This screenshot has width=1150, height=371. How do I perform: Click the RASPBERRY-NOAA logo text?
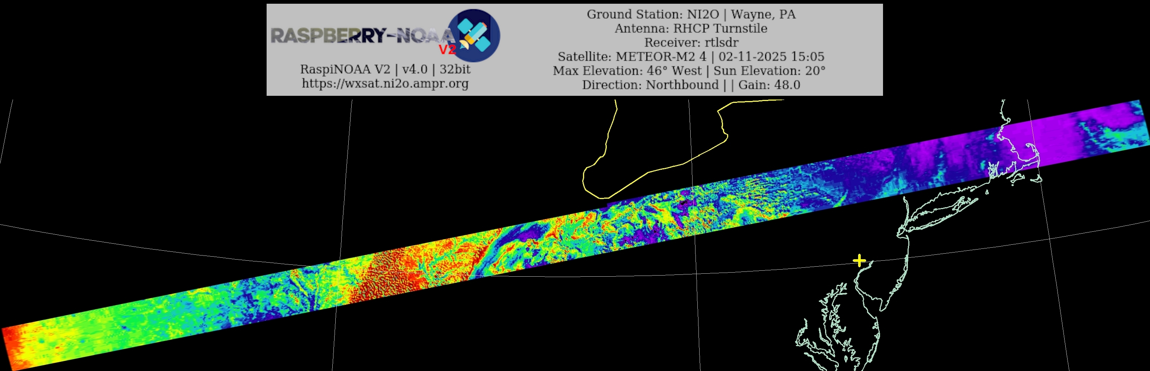click(x=362, y=36)
